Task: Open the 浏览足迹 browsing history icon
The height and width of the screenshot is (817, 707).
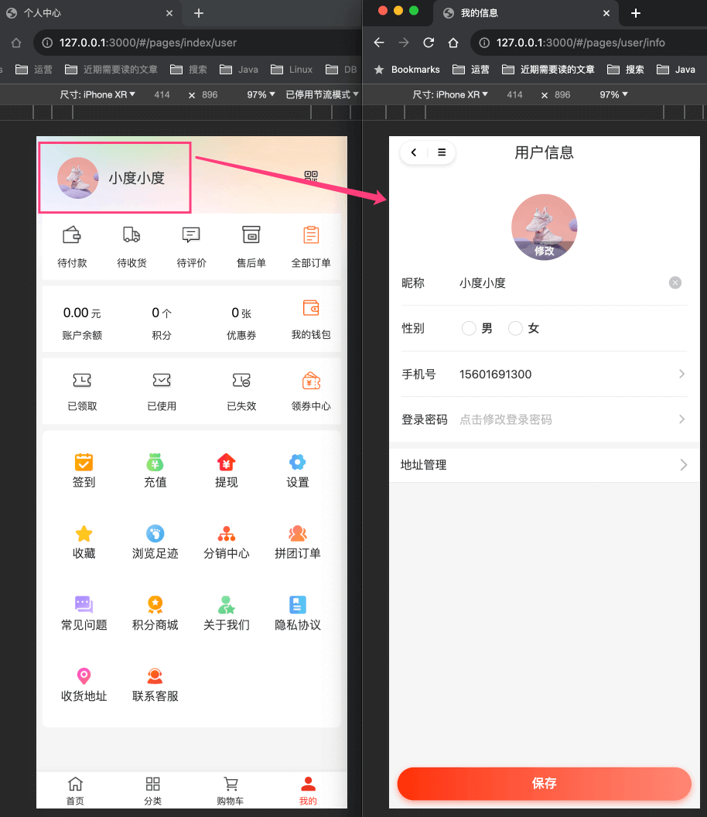Action: pyautogui.click(x=155, y=542)
